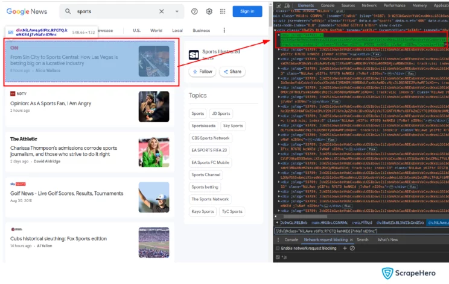Click the search magnifier icon in Google News

pyautogui.click(x=68, y=11)
